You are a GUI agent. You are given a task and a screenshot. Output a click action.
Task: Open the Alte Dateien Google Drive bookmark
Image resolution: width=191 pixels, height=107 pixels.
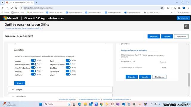click(36, 12)
